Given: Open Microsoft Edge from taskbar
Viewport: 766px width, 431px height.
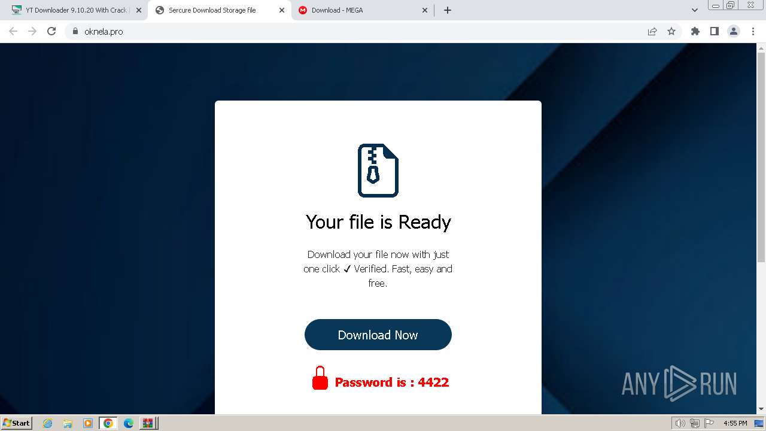Looking at the screenshot, I should pyautogui.click(x=129, y=423).
